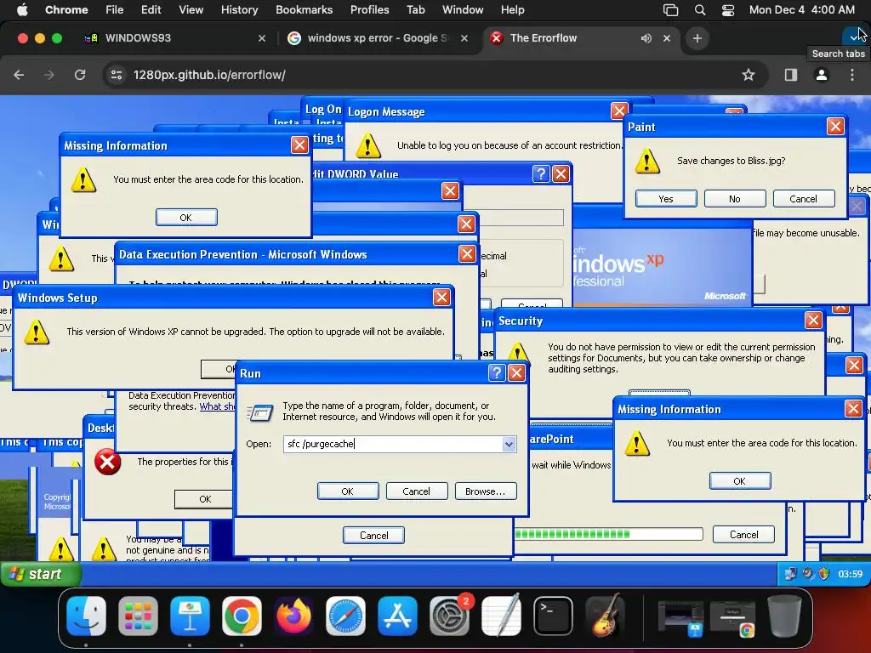This screenshot has width=871, height=653.
Task: Open the History menu
Action: [239, 10]
